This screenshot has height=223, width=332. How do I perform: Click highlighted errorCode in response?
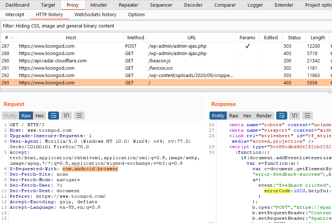click(x=277, y=191)
